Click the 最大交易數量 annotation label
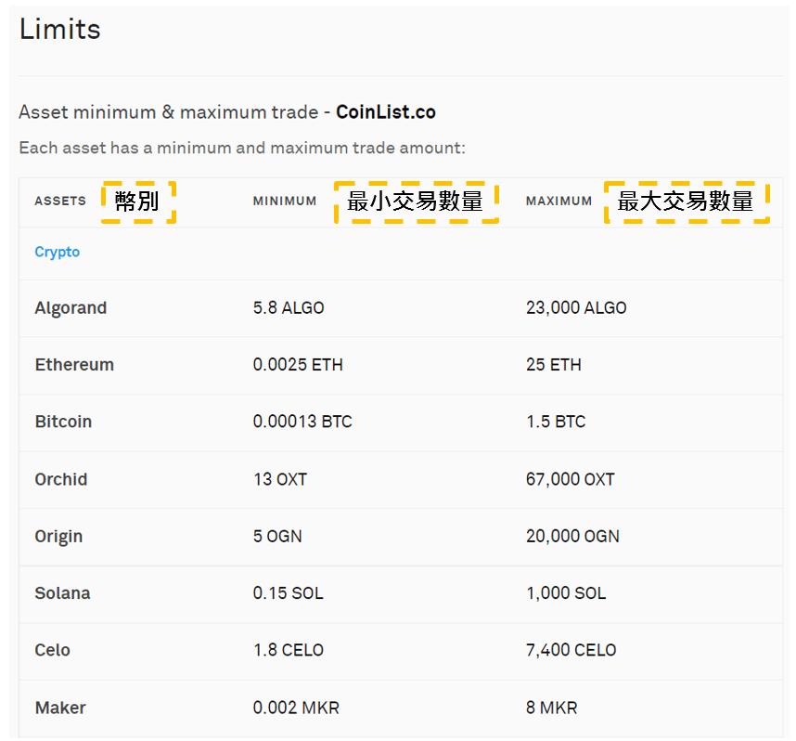The width and height of the screenshot is (796, 741). coord(687,201)
